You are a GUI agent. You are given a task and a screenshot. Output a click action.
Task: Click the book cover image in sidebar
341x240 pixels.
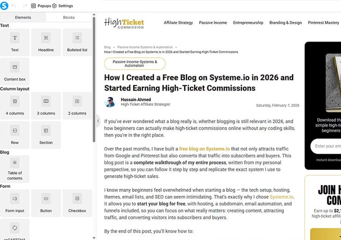333,83
